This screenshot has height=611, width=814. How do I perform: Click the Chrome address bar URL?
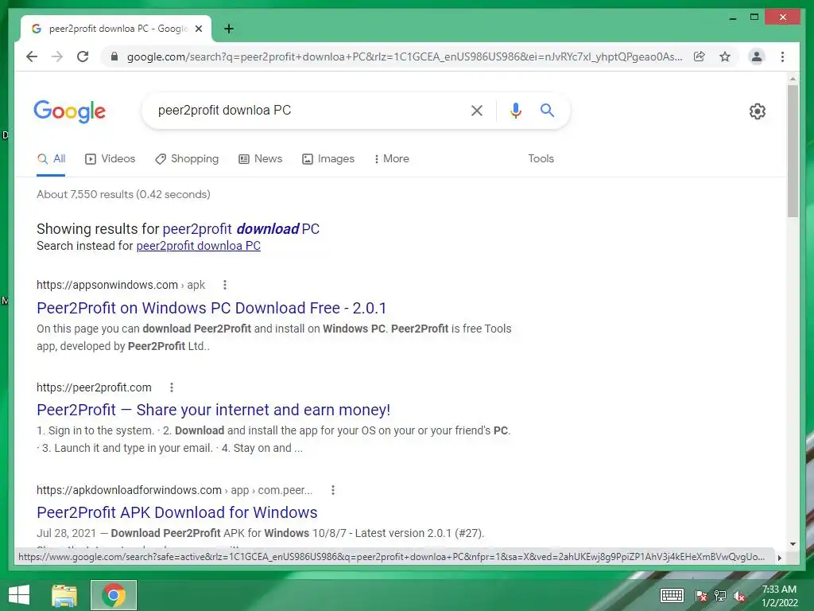(x=405, y=56)
